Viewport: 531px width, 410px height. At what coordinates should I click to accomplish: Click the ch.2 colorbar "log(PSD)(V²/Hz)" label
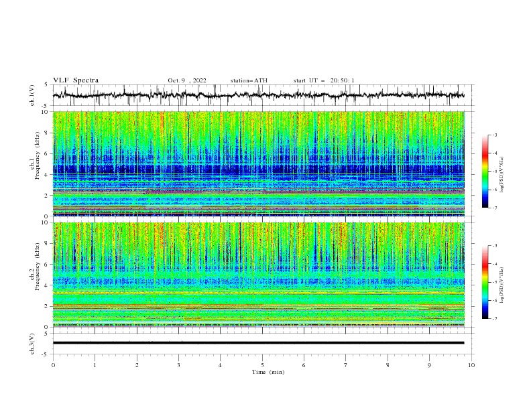coord(502,285)
